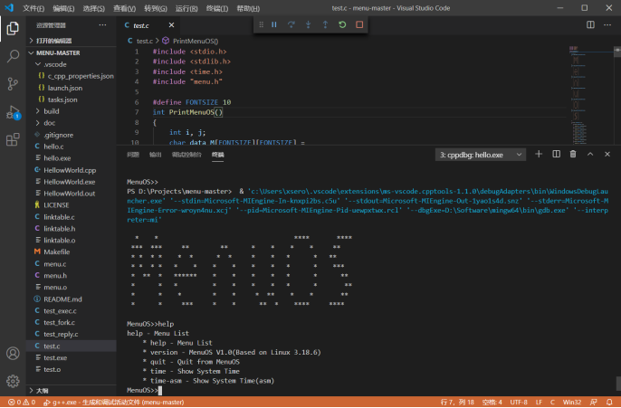The width and height of the screenshot is (621, 408).
Task: Open the 终端 menu in menu bar
Action: point(215,8)
